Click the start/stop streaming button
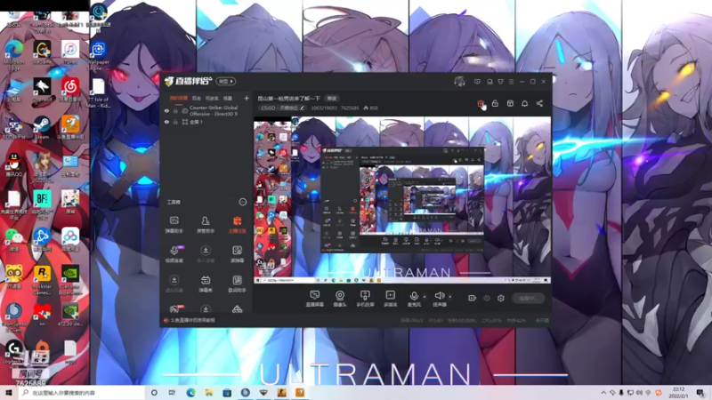The height and width of the screenshot is (400, 712). click(528, 298)
